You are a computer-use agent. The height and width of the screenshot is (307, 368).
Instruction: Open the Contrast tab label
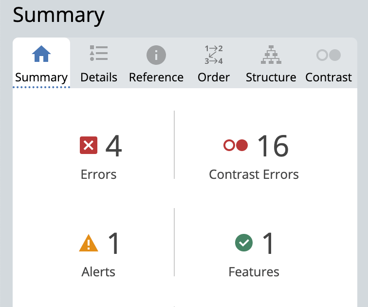pyautogui.click(x=329, y=77)
